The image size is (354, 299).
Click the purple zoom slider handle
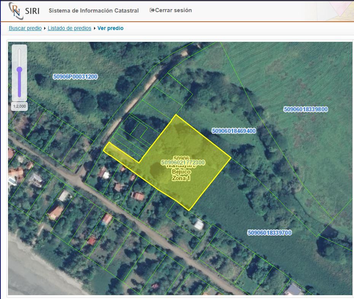(19, 70)
